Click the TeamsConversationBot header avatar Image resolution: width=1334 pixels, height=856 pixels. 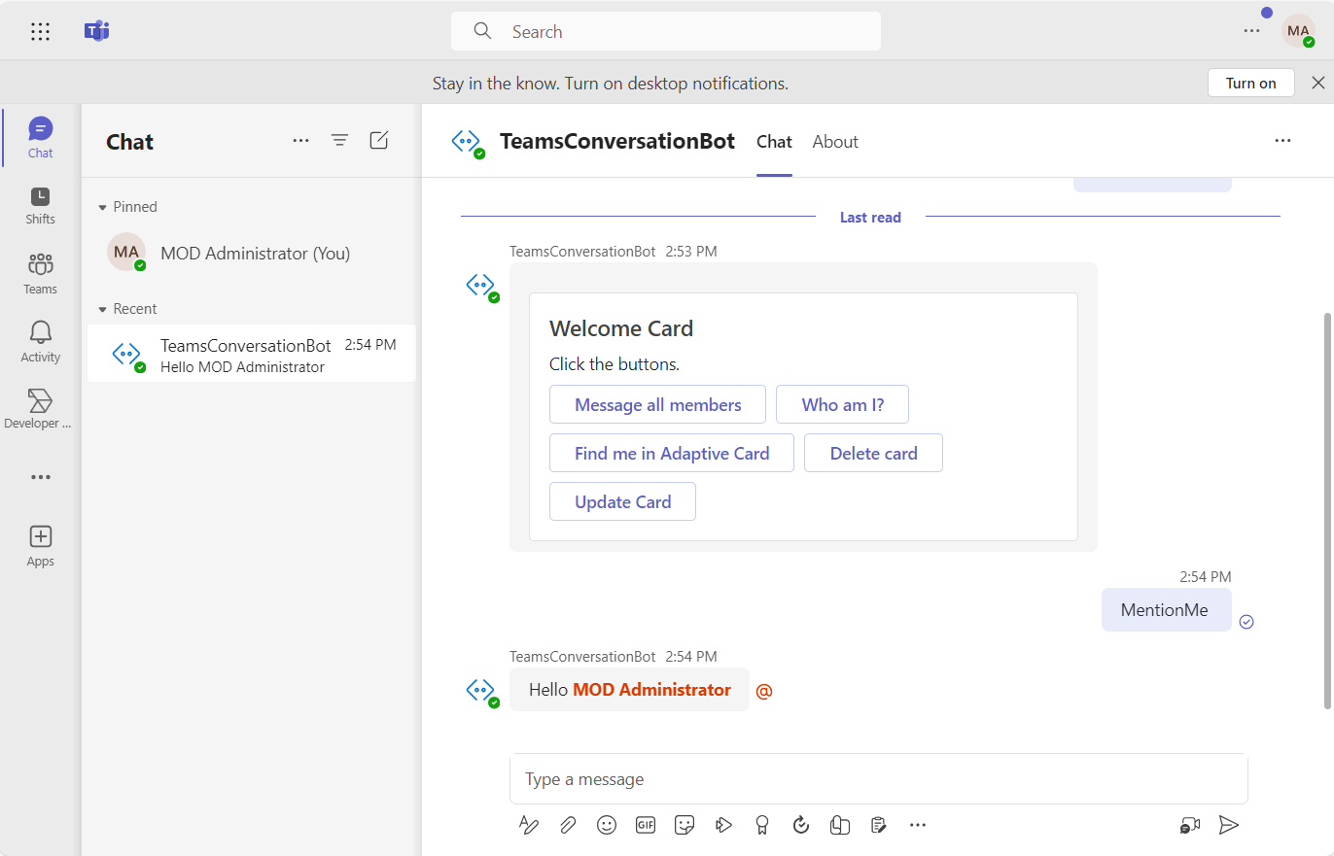tap(467, 142)
